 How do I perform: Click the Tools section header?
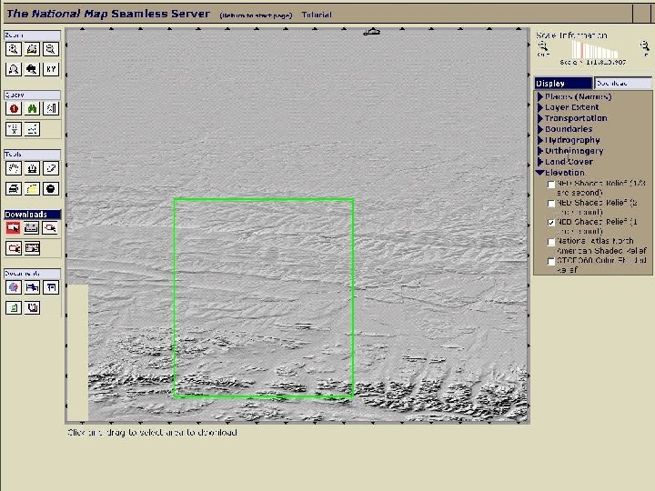pos(32,154)
